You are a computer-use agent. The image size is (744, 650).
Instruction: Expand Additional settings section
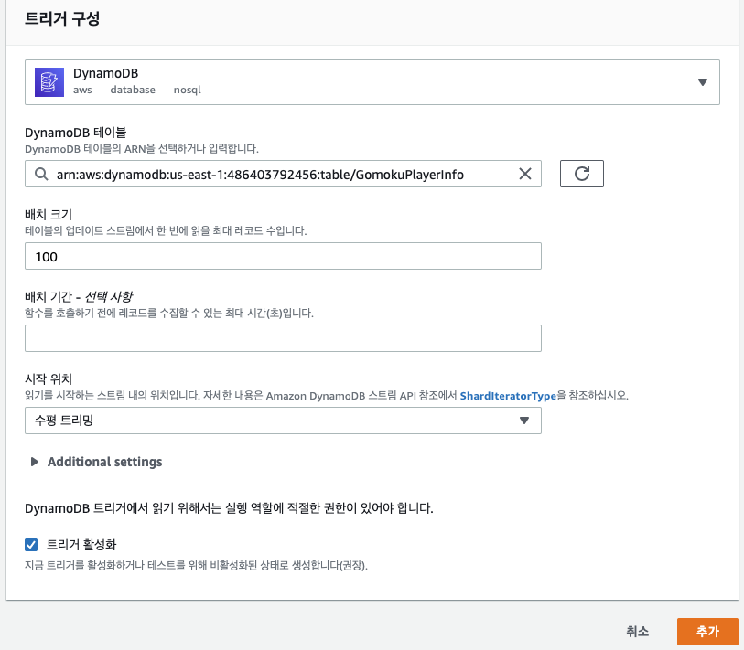[x=96, y=462]
